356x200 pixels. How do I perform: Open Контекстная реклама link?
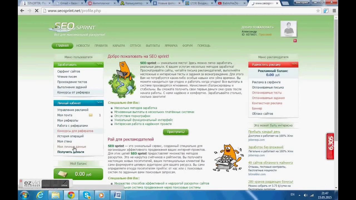pos(267,103)
